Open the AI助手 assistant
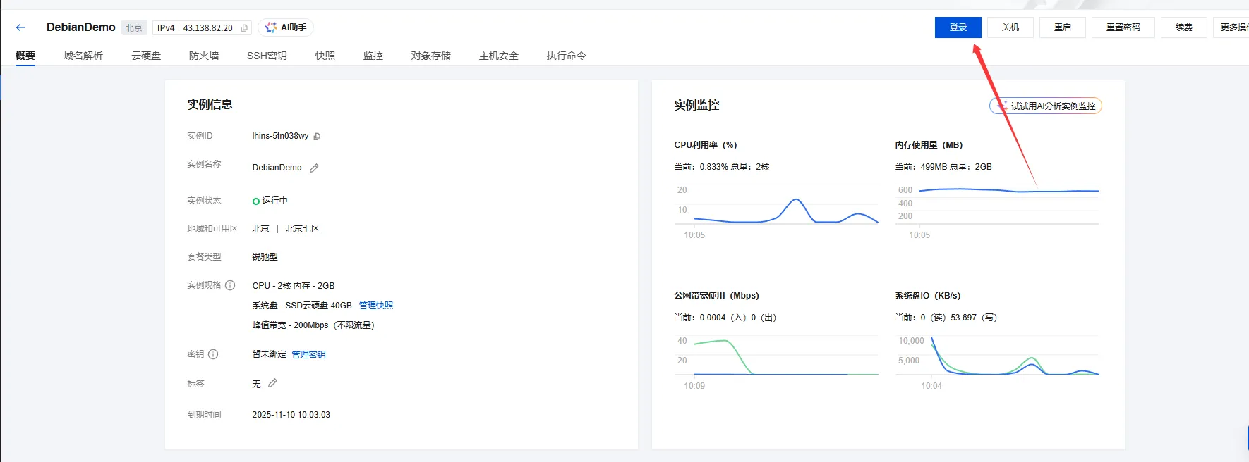 click(x=286, y=27)
